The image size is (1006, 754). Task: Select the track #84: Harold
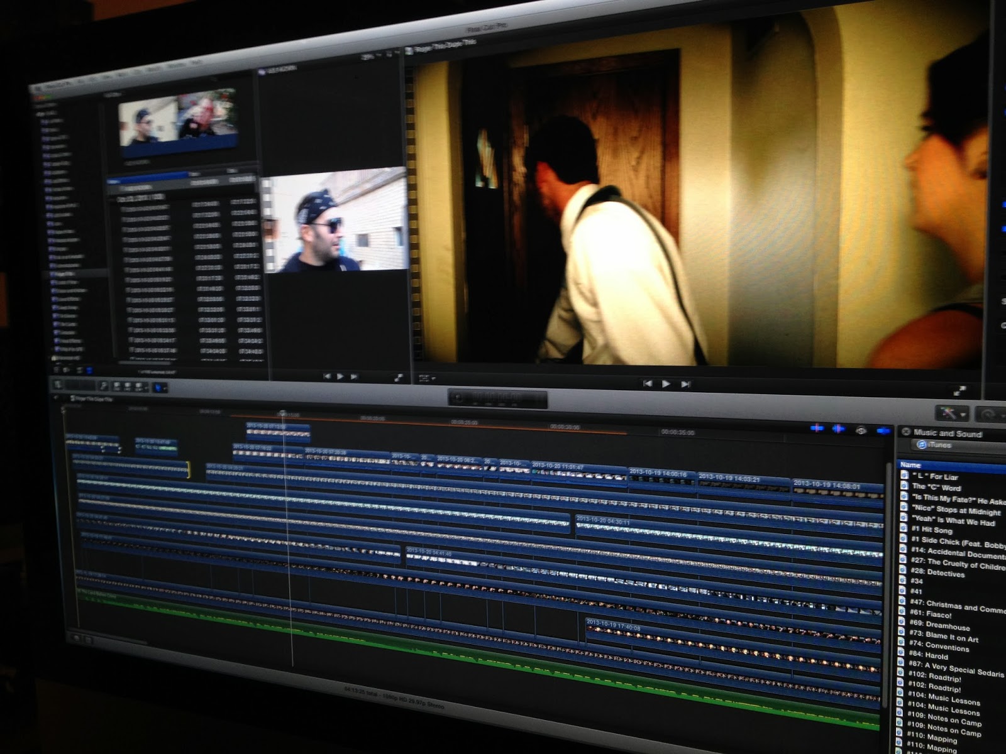927,655
